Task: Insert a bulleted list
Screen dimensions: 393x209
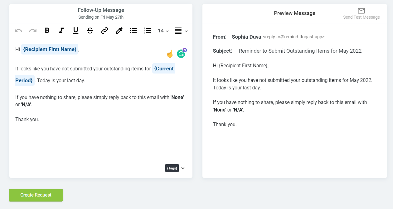Action: (x=133, y=31)
